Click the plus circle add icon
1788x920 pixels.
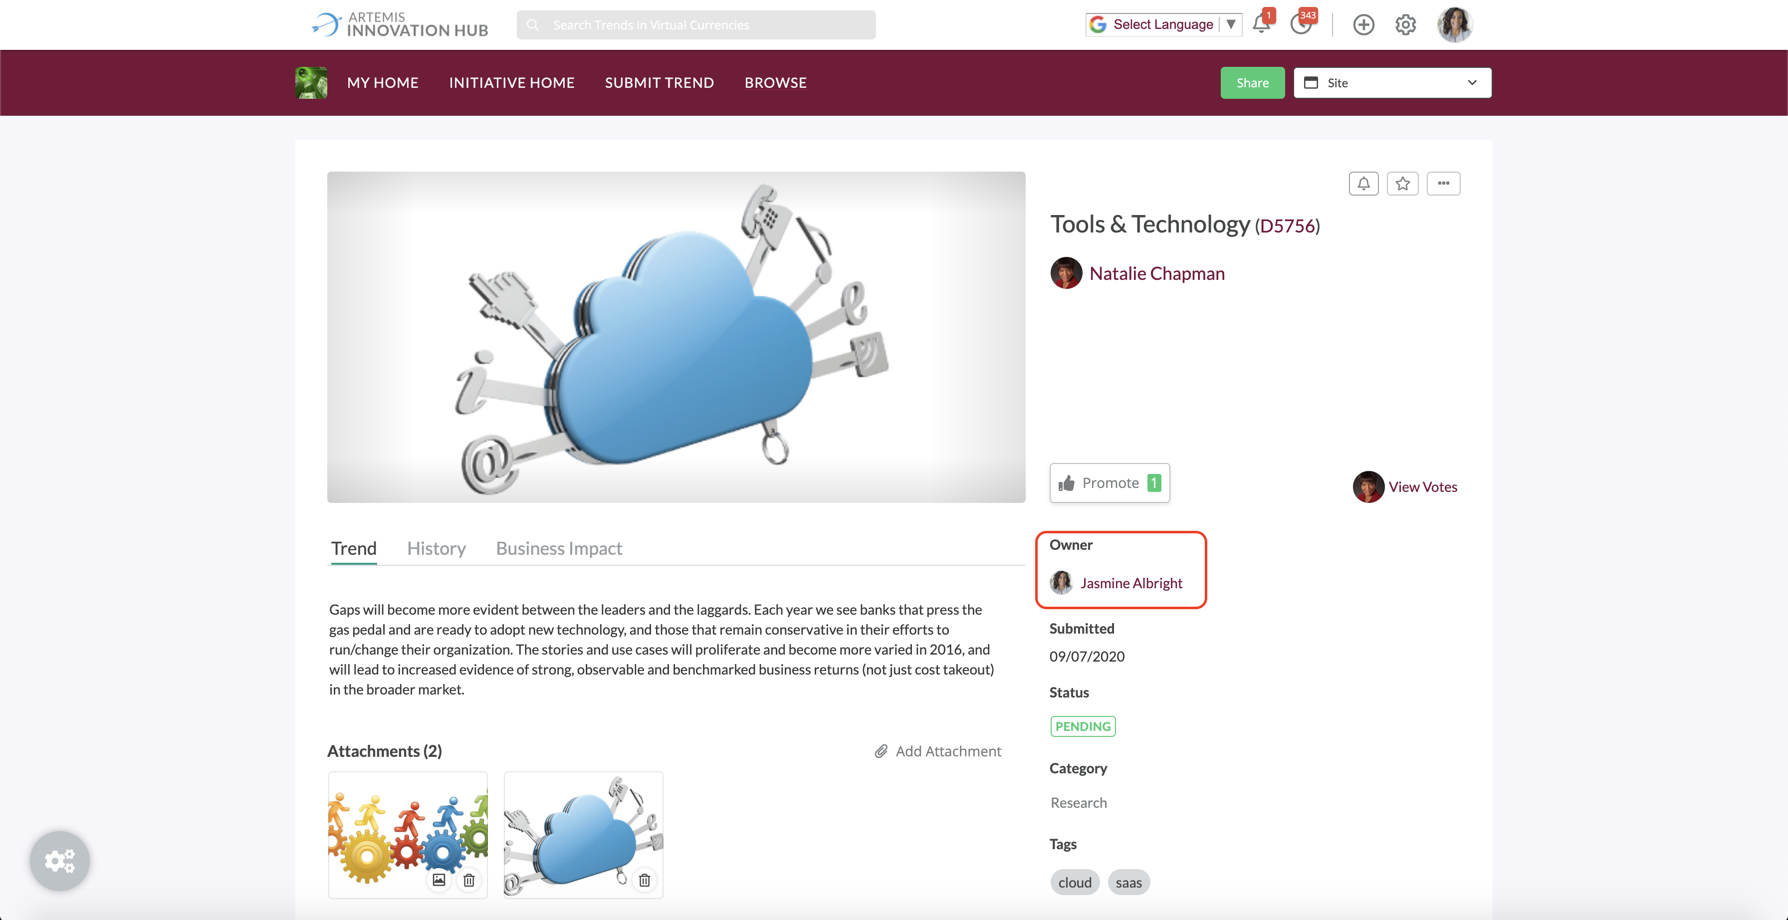[1363, 25]
